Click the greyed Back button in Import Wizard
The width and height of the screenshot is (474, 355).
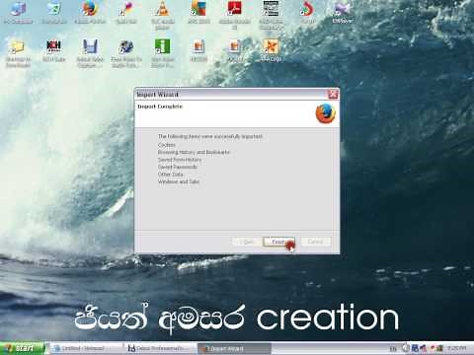tap(248, 242)
